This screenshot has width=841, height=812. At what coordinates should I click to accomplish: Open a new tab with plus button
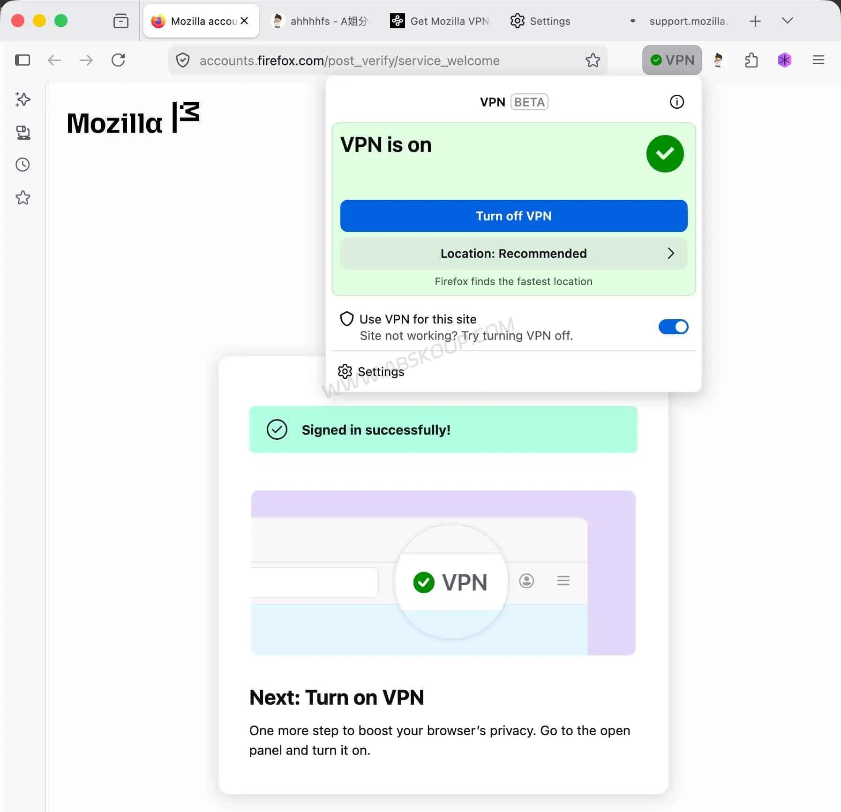(x=755, y=21)
